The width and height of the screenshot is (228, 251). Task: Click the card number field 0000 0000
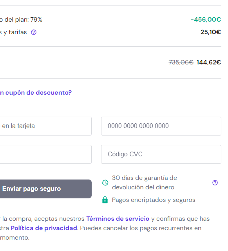[161, 126]
